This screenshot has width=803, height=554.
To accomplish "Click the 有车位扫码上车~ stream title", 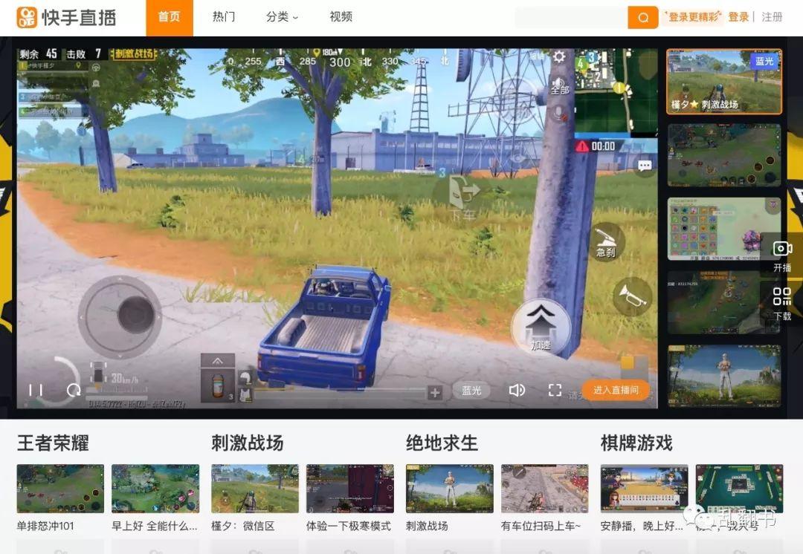I will click(x=541, y=526).
